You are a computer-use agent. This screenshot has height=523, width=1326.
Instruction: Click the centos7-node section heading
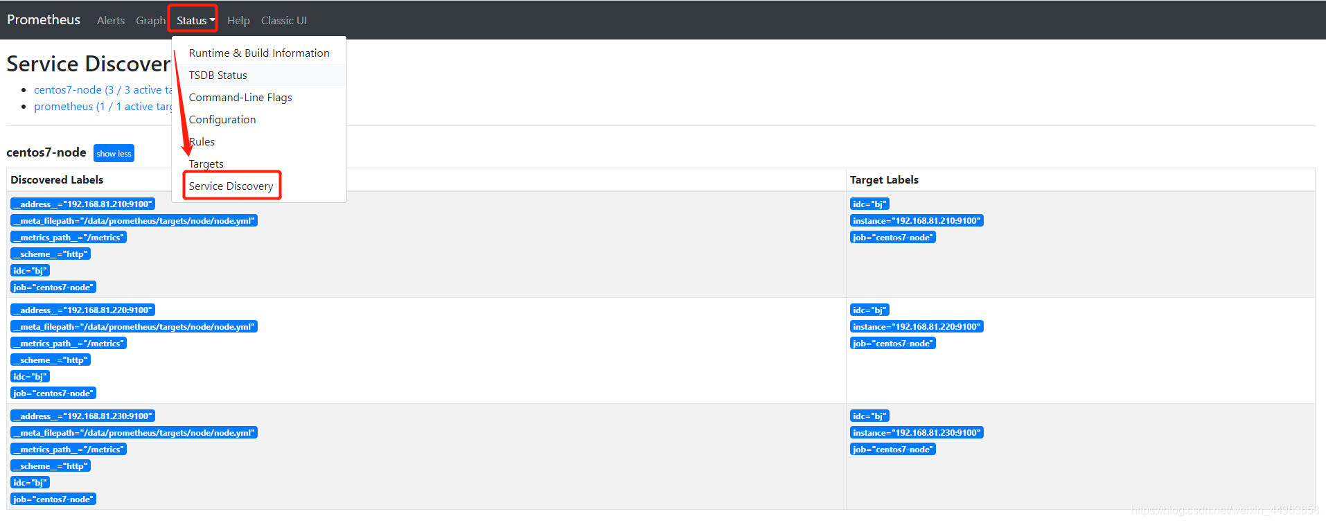46,152
